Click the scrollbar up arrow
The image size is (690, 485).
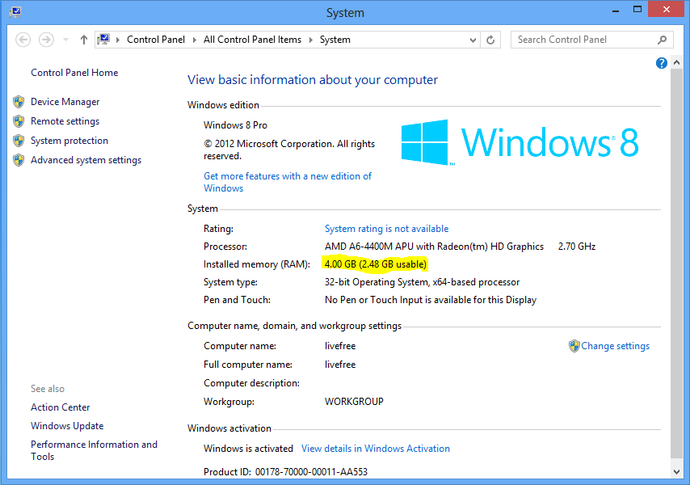[x=677, y=63]
